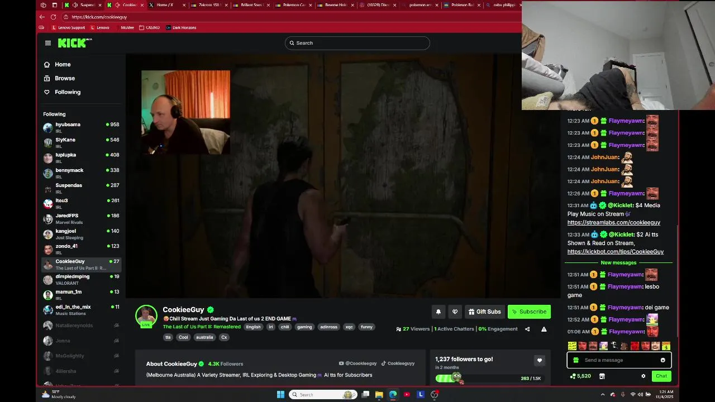Click the Lenovo L taskbar icon

pos(421,394)
